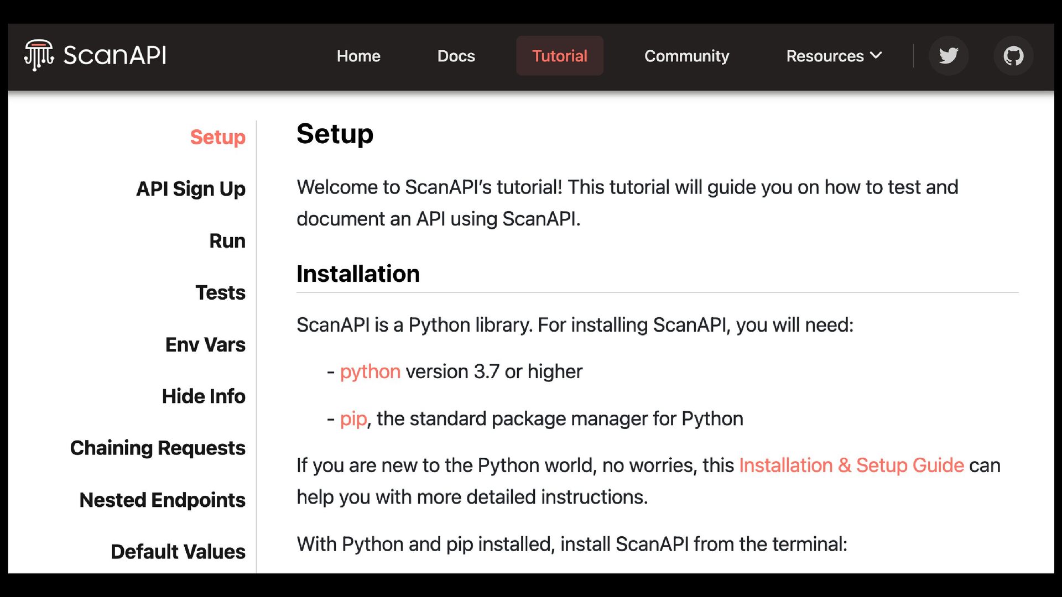Click the Resources chevron arrow
This screenshot has width=1062, height=597.
coord(876,55)
